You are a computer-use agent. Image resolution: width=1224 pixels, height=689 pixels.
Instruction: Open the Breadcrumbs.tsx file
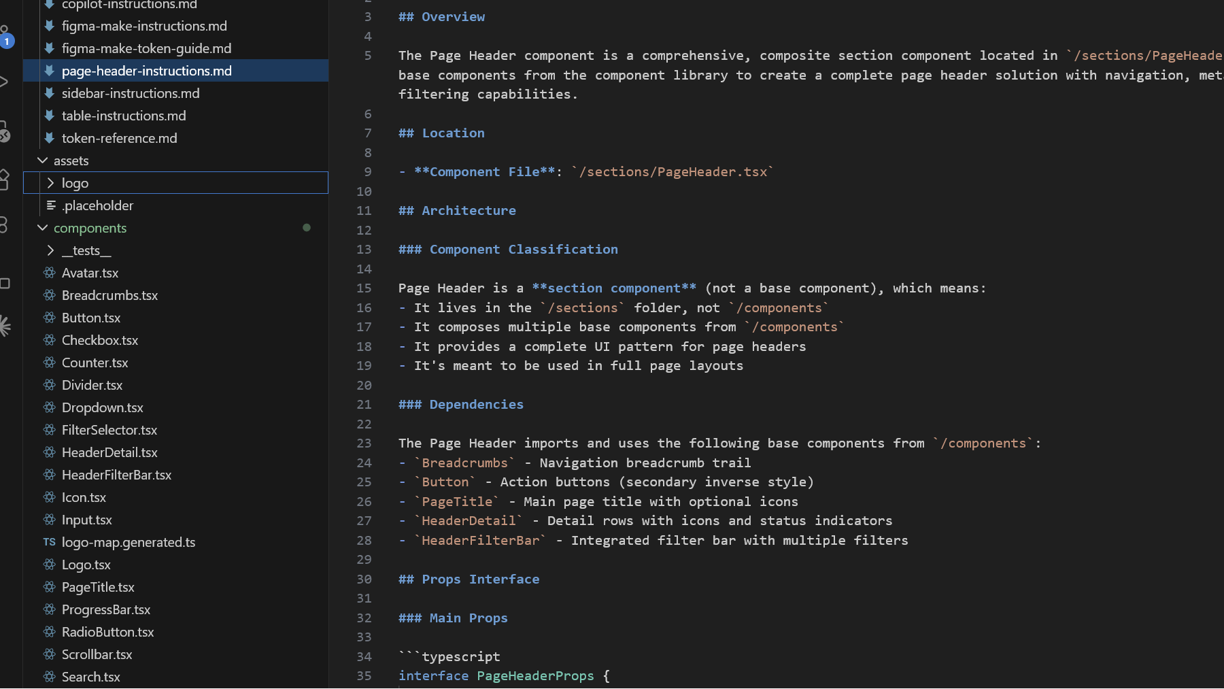[109, 295]
